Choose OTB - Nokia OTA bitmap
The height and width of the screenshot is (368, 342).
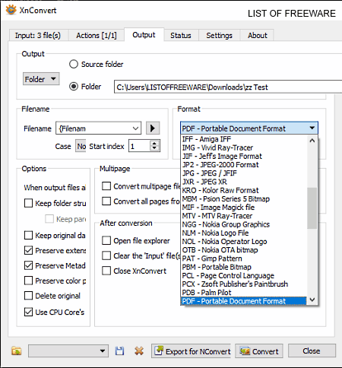click(x=244, y=250)
